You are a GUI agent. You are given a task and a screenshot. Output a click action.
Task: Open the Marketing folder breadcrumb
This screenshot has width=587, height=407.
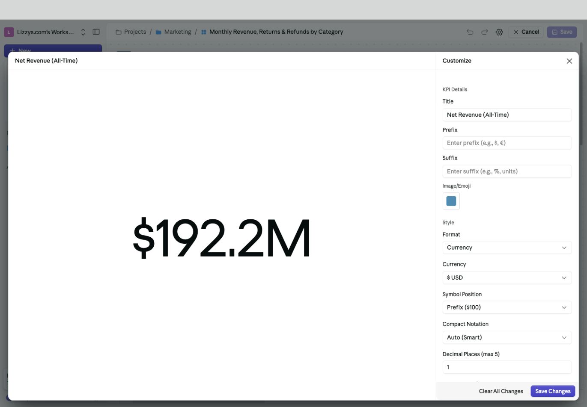click(173, 32)
